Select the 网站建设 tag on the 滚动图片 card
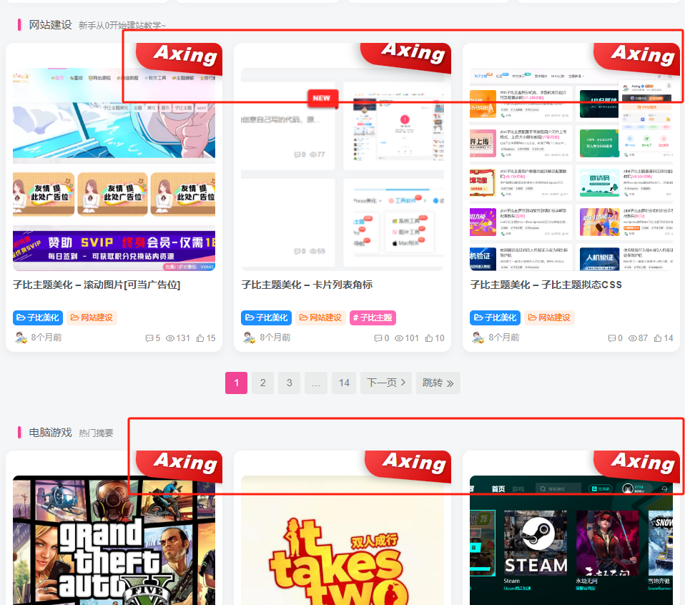This screenshot has height=605, width=685. point(92,318)
